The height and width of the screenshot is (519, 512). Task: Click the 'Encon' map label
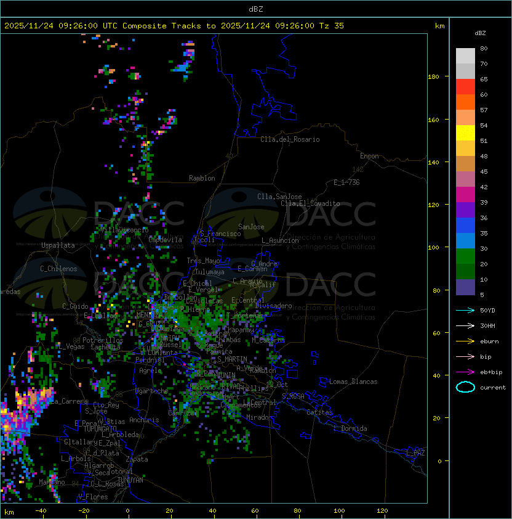369,156
